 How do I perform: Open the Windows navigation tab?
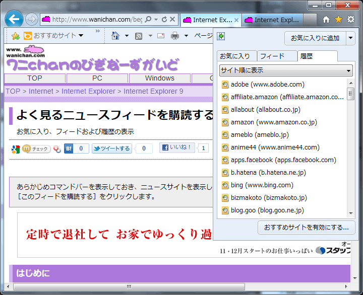(x=160, y=78)
